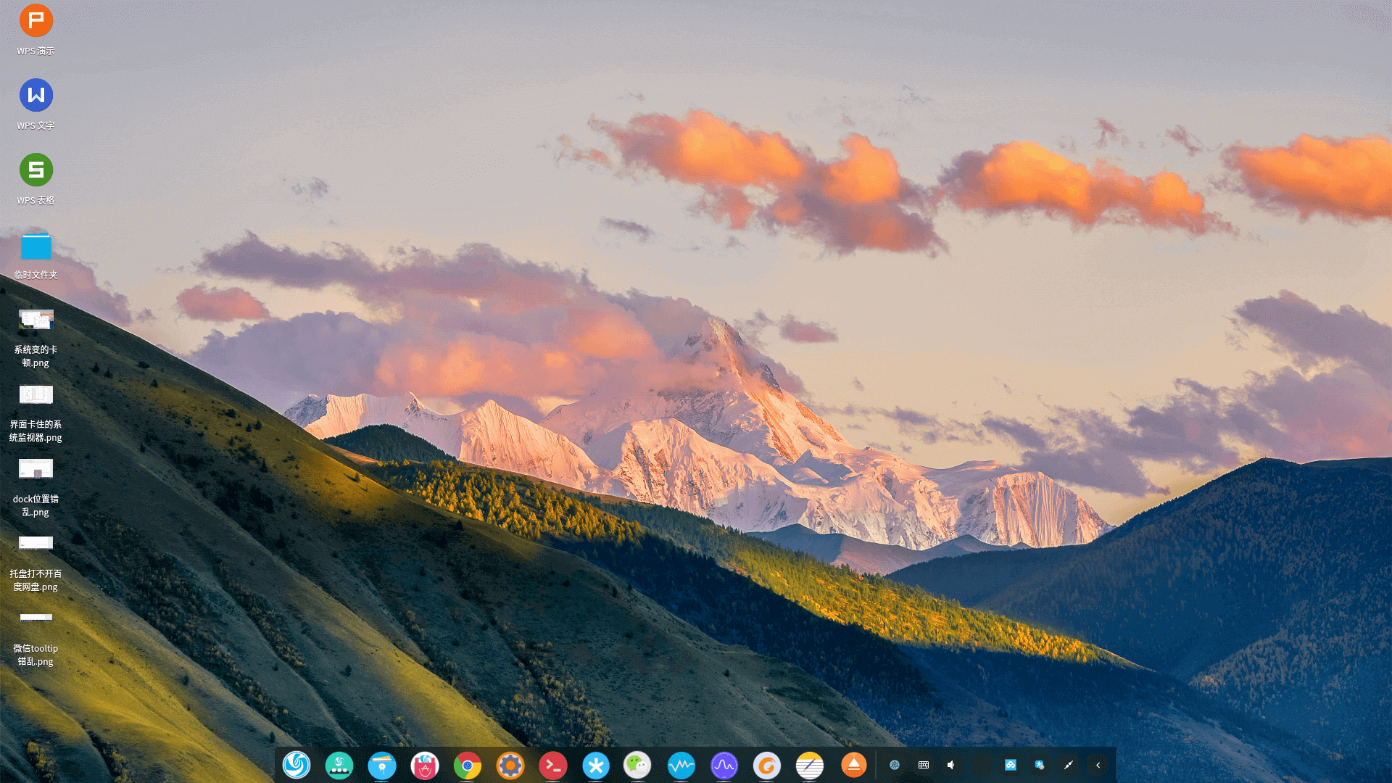Select the 临时文件夹 folder on desktop

(x=36, y=247)
